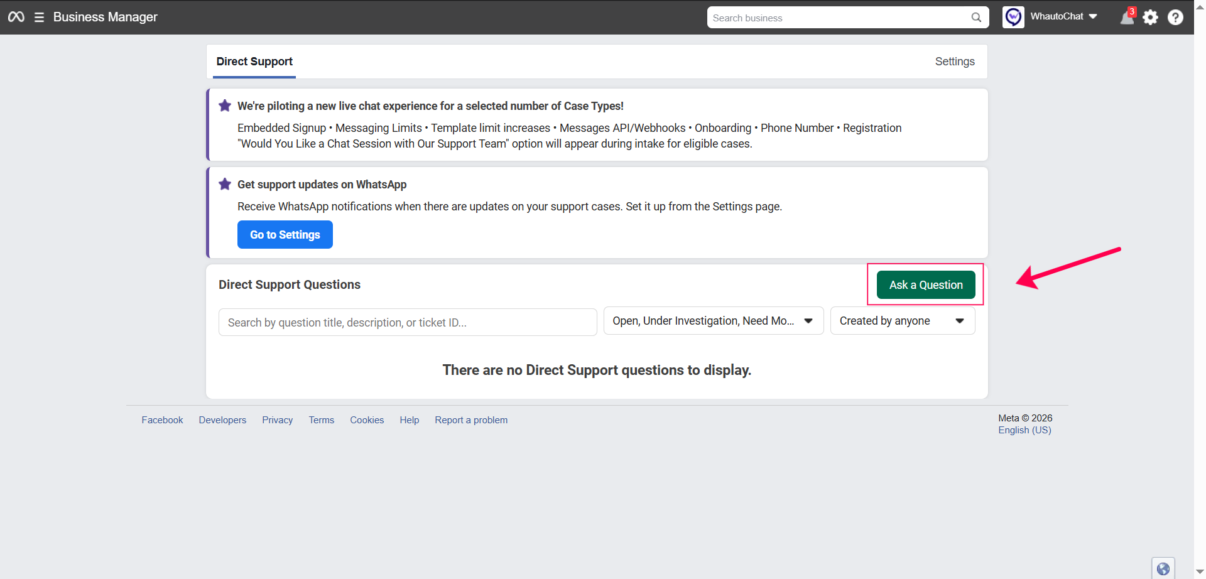Click the globe icon at bottom right
This screenshot has width=1206, height=579.
(1163, 568)
